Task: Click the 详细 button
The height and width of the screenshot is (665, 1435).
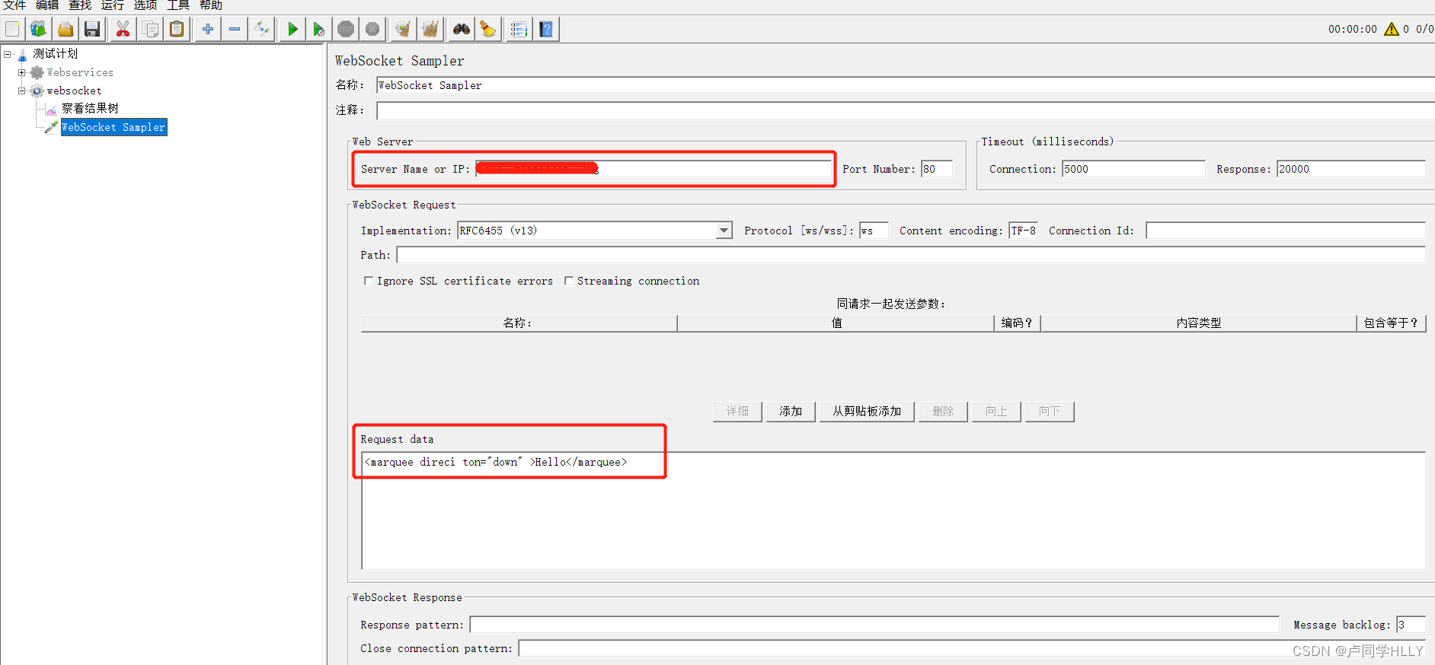Action: click(x=737, y=412)
